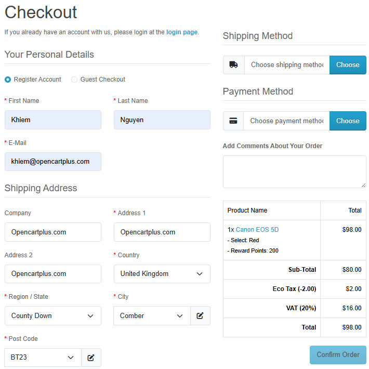
Task: Expand the Region / State dropdown
Action: click(x=53, y=315)
